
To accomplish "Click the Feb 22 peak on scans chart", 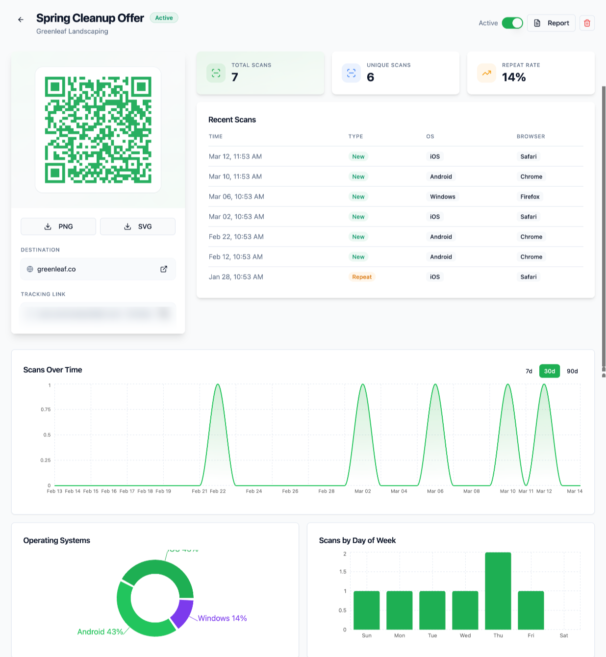I will 218,384.
